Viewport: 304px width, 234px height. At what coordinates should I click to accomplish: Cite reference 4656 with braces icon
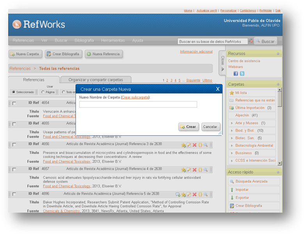point(200,145)
